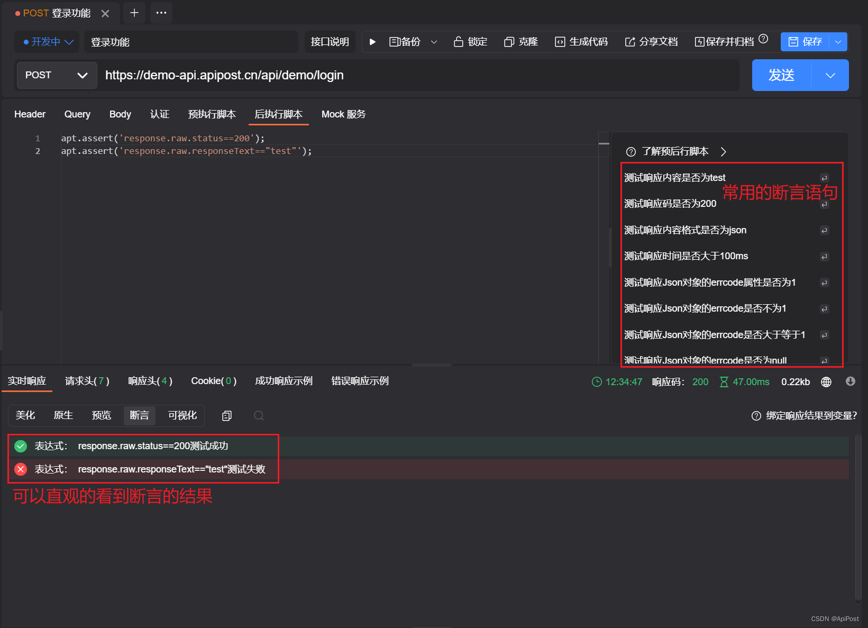
Task: Click the request URL input field
Action: [x=418, y=75]
